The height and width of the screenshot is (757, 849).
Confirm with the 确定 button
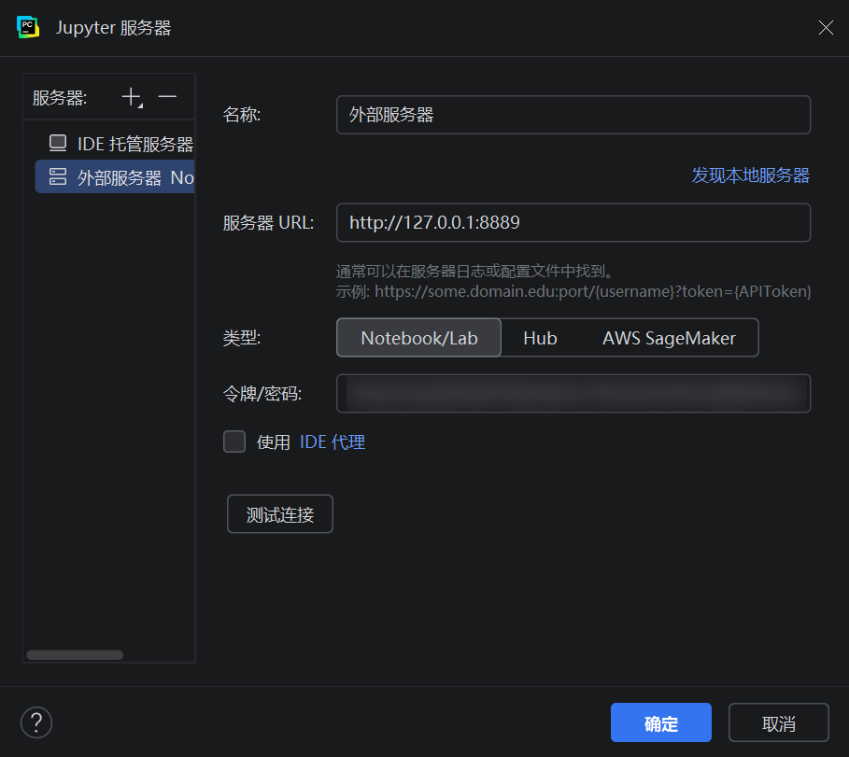[x=661, y=722]
